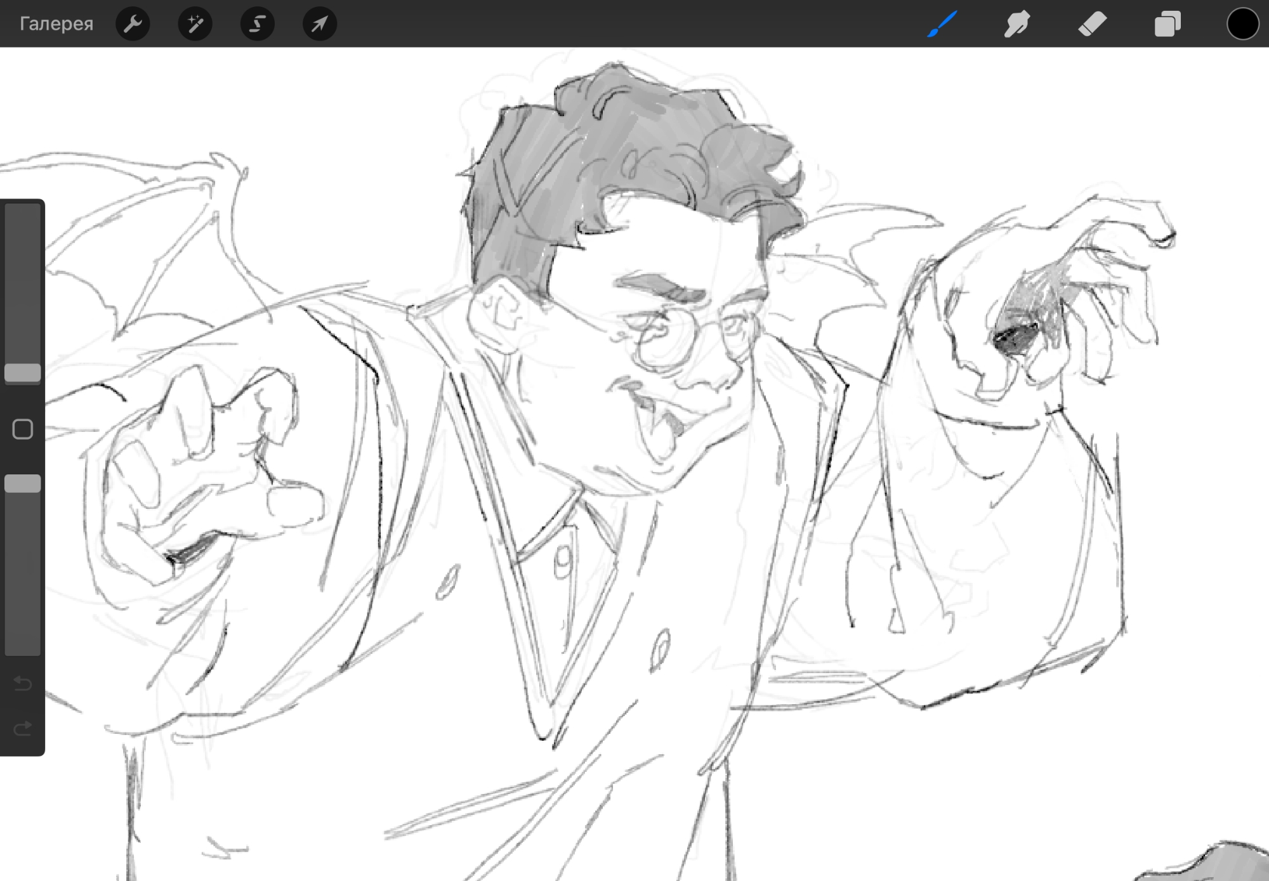
Task: Click the brush size slider handle
Action: [x=23, y=373]
